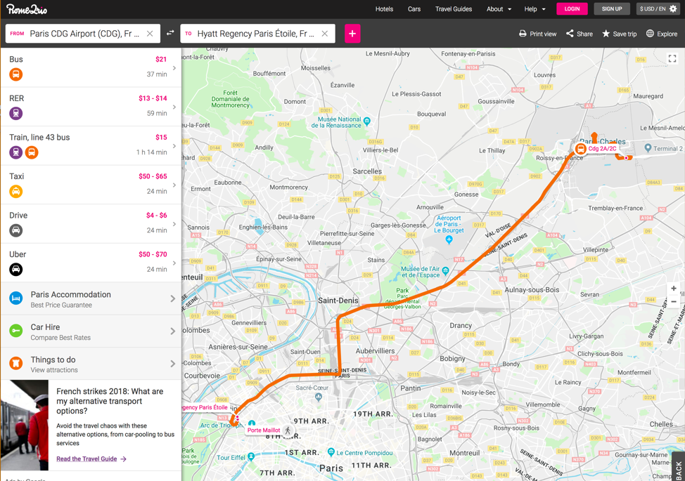Viewport: 685px width, 481px height.
Task: Open Travel Guides in the top menu
Action: pyautogui.click(x=454, y=9)
